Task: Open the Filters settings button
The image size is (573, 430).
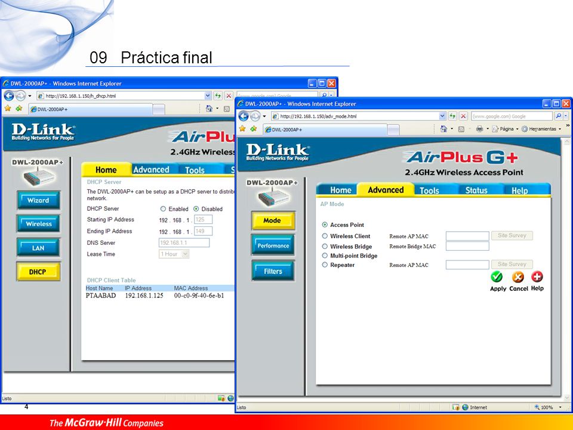Action: click(273, 271)
